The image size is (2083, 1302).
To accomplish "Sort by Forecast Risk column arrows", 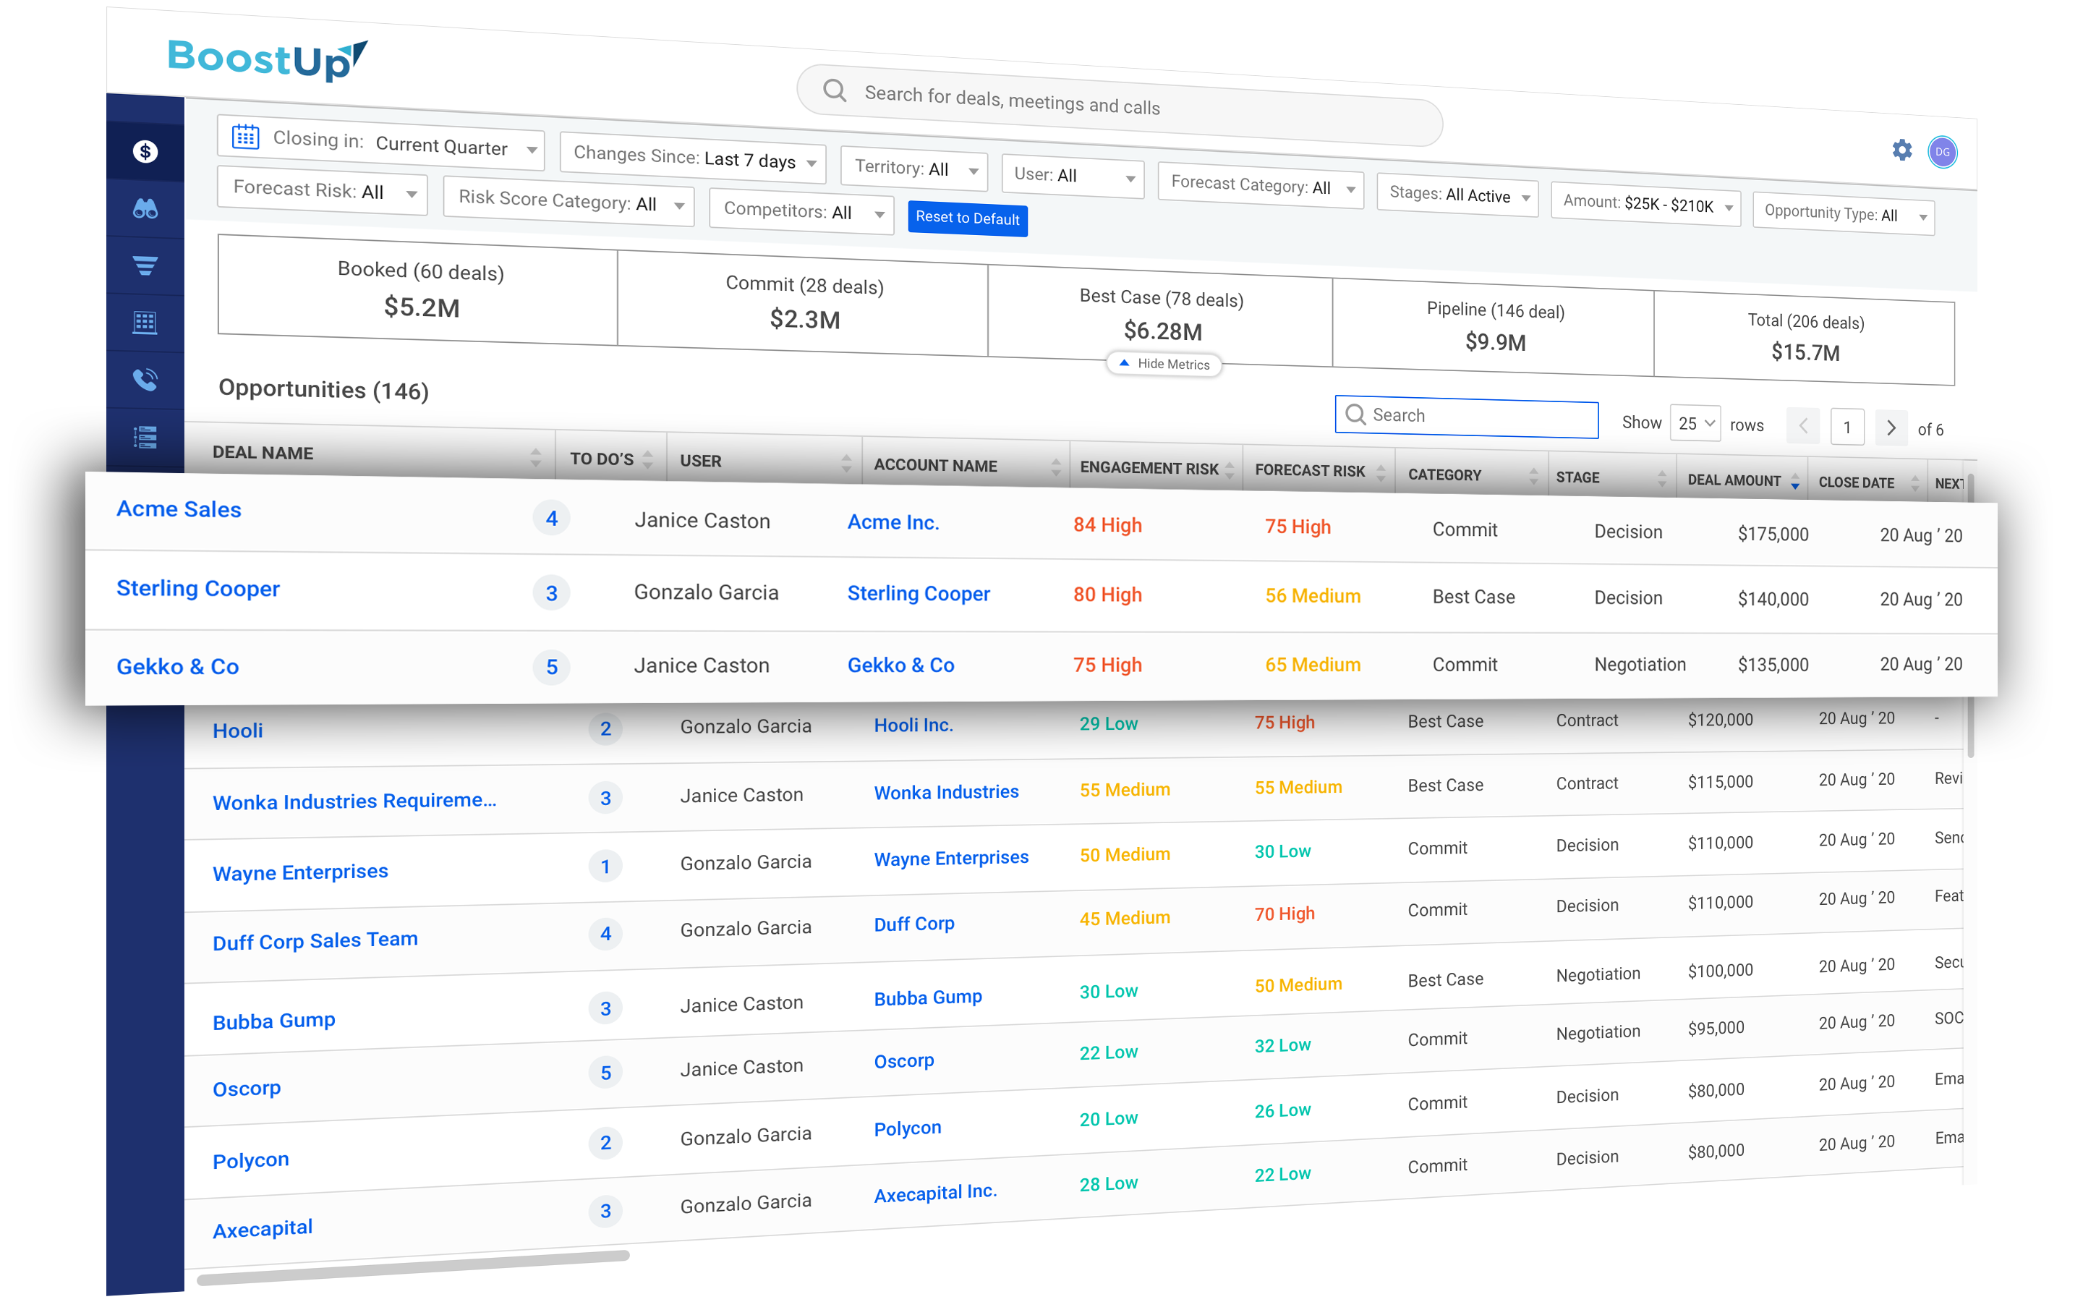I will 1381,473.
